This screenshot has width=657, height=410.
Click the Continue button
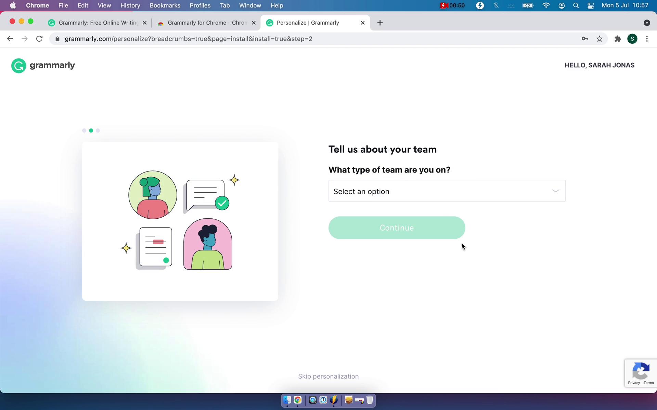[397, 228]
